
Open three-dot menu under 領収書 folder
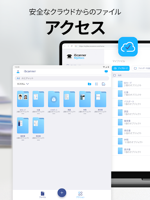(38, 140)
